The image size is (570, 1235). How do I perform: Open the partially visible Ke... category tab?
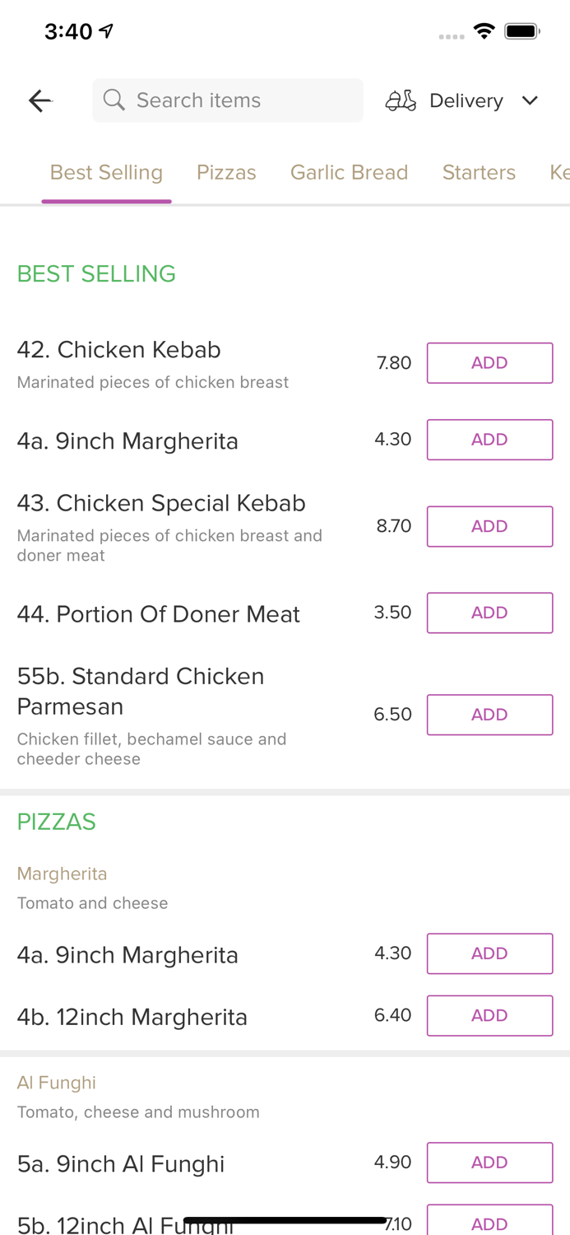pyautogui.click(x=560, y=172)
